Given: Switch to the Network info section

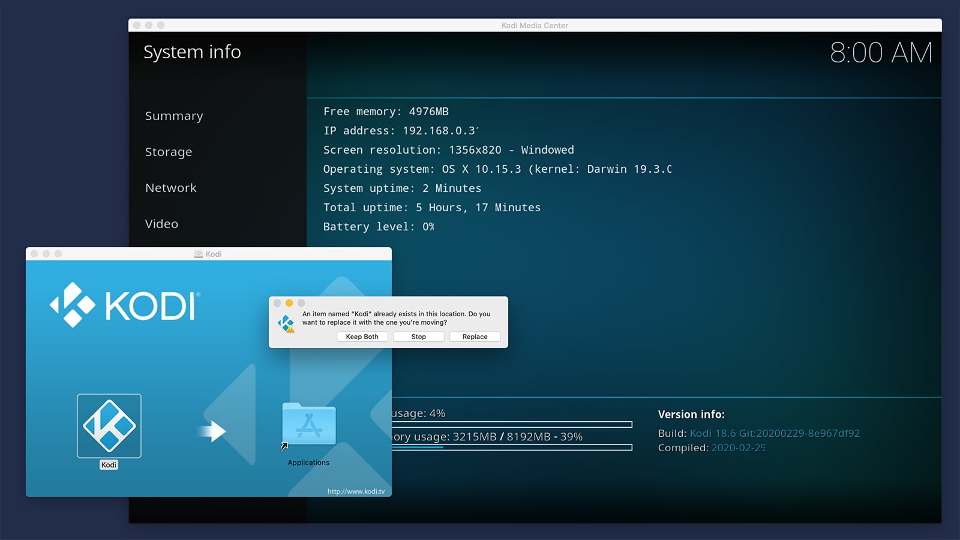Looking at the screenshot, I should (171, 188).
